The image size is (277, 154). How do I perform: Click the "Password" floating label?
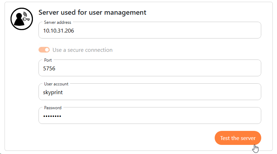pos(53,108)
